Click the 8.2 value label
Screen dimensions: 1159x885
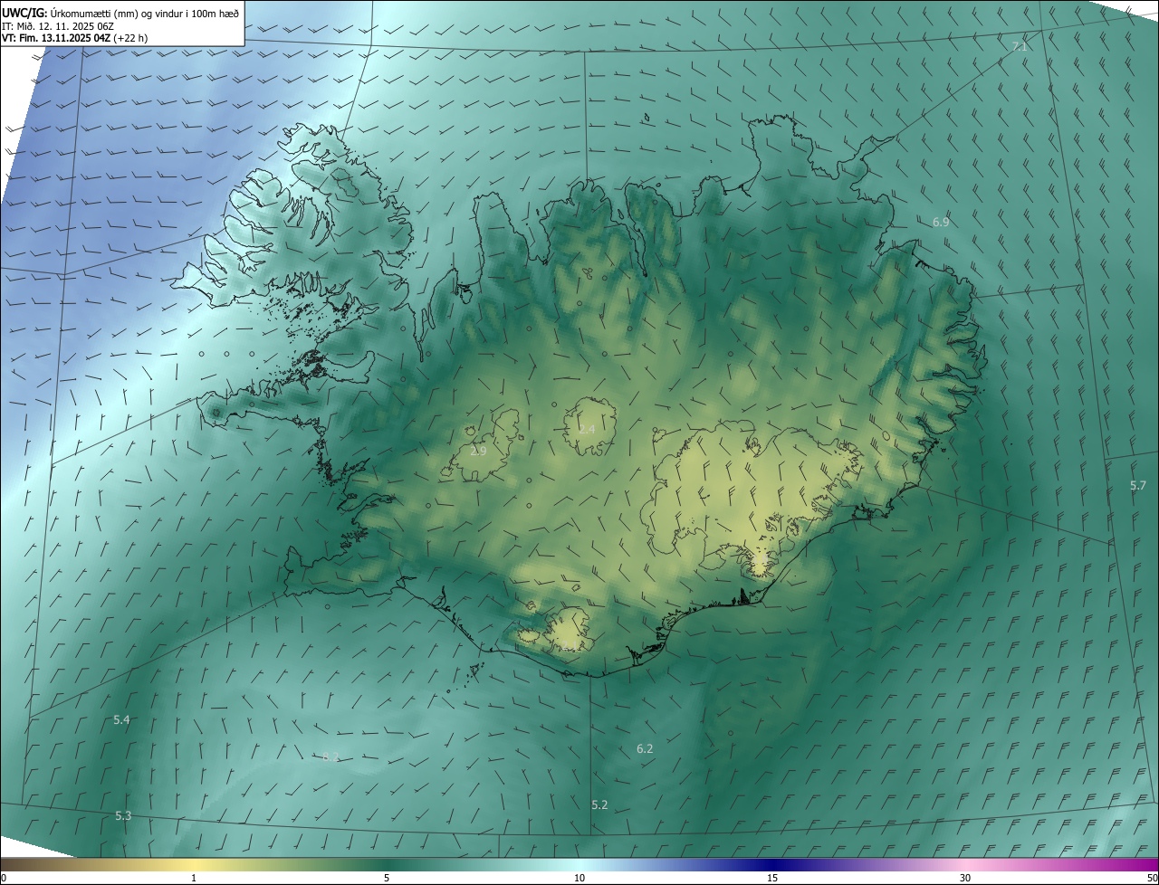coord(330,757)
